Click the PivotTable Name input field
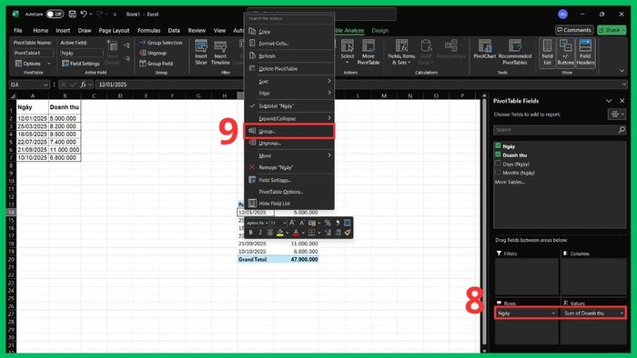This screenshot has width=637, height=358. tap(34, 53)
